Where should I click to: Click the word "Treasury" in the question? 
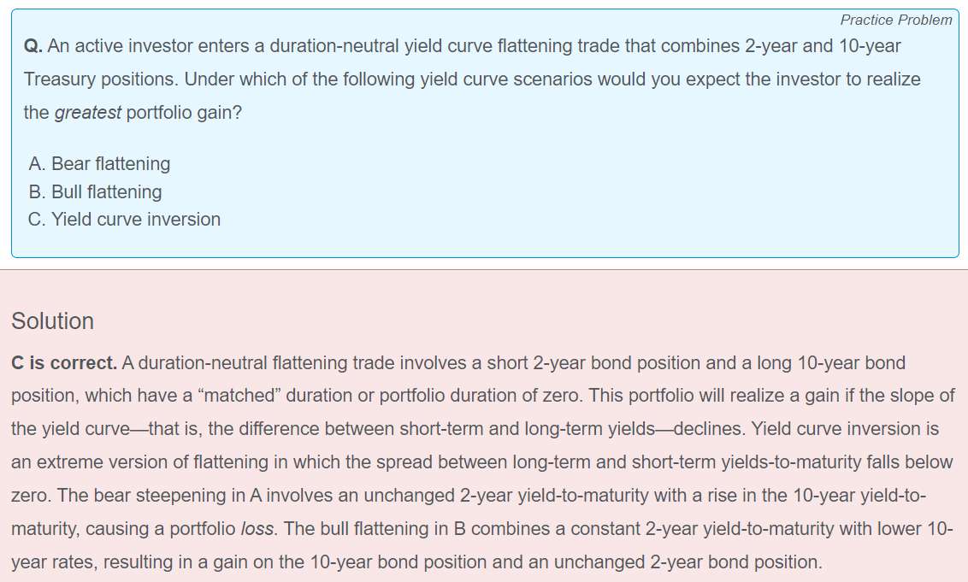point(58,79)
